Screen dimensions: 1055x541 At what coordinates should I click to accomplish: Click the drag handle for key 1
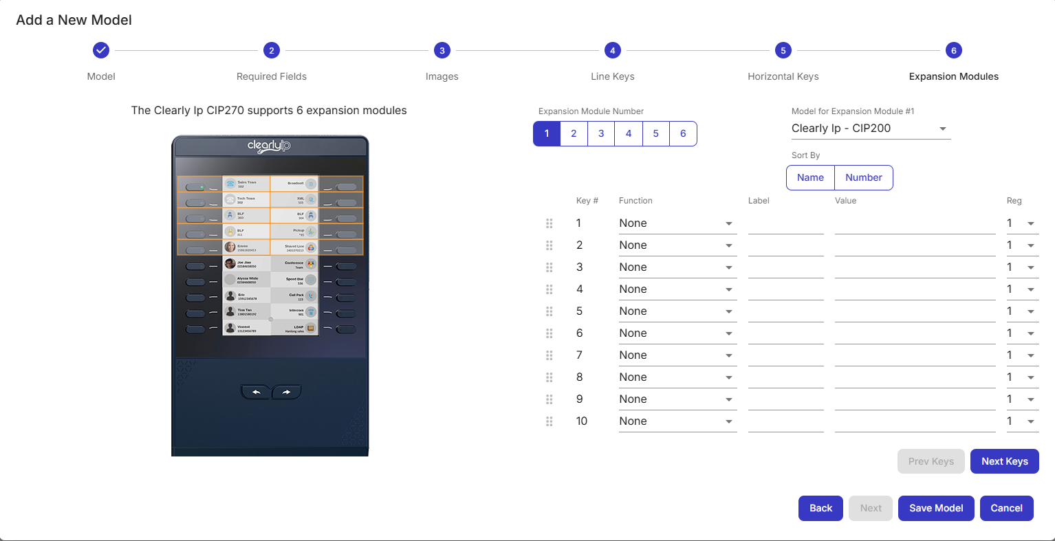[x=549, y=223]
